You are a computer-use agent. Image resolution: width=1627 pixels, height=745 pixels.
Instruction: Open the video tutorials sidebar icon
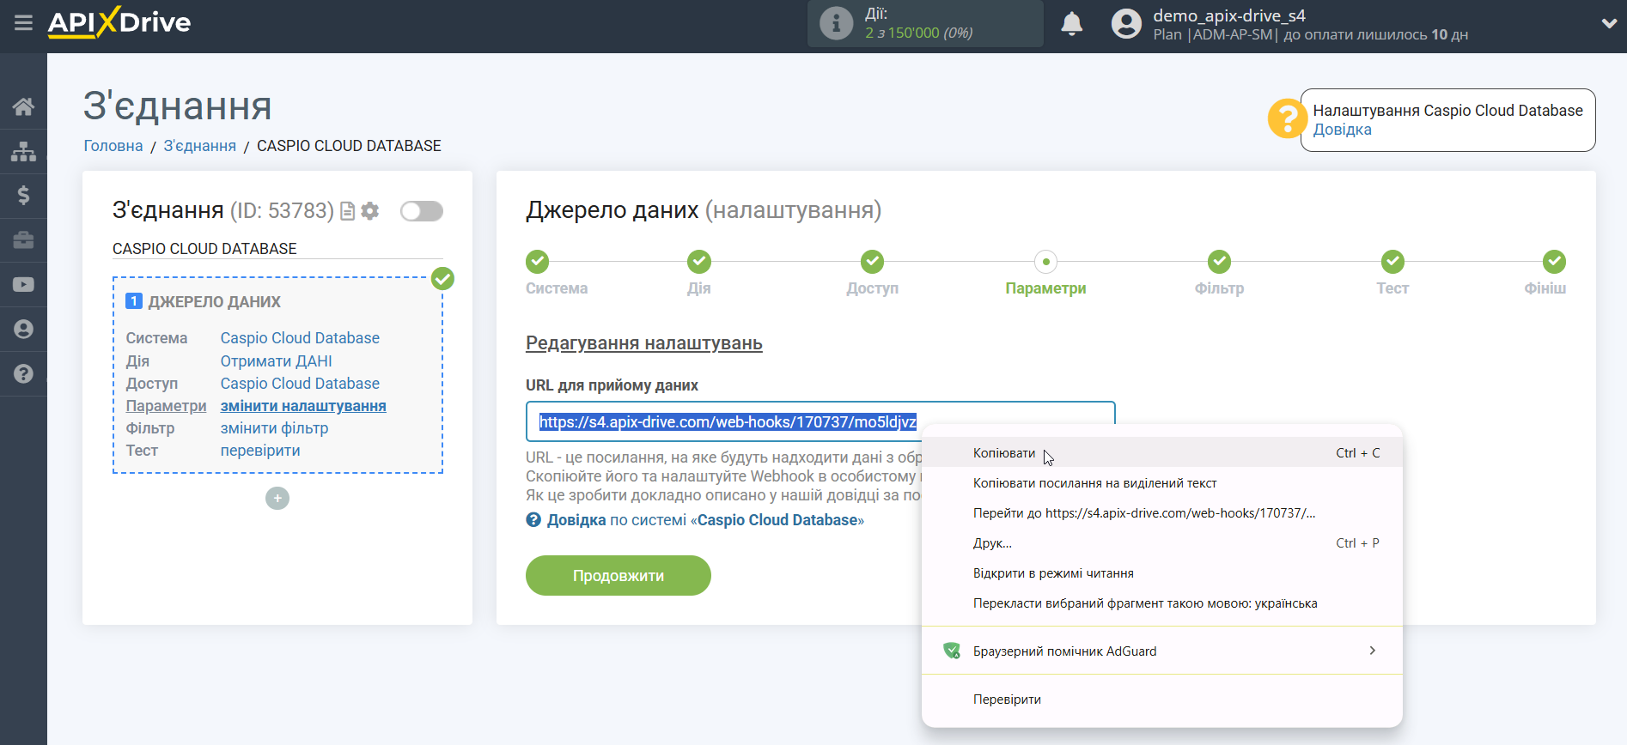(x=23, y=285)
